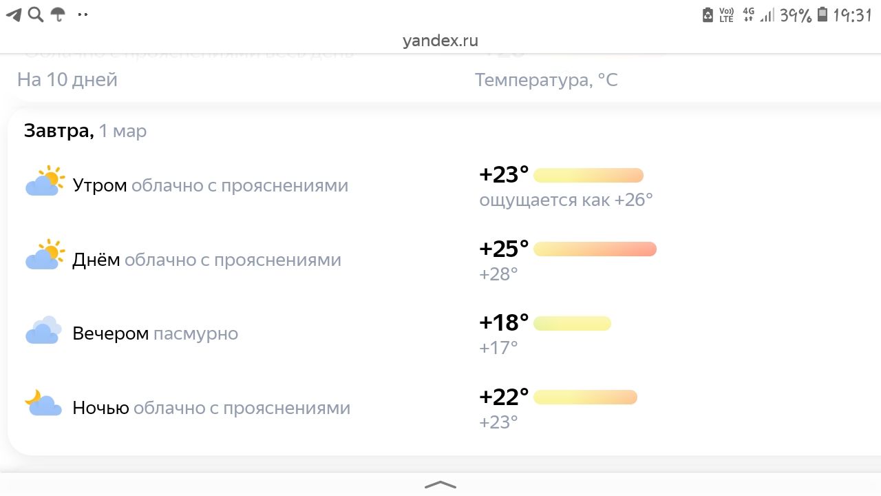Tap the mobile signal strength icon
Image resolution: width=881 pixels, height=496 pixels.
pos(767,15)
